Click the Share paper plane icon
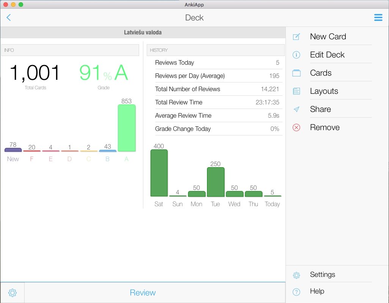This screenshot has width=389, height=303. pos(296,109)
